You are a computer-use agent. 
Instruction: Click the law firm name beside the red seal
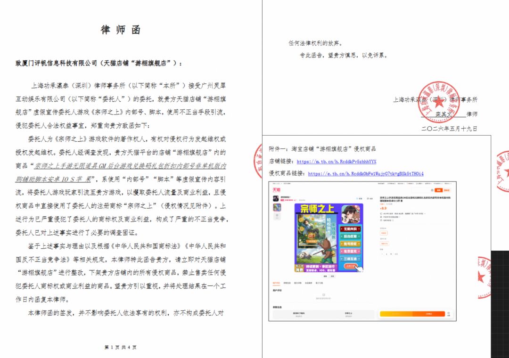point(435,100)
